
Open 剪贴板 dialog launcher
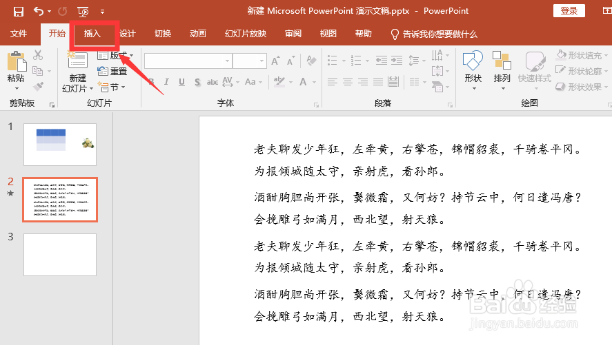pos(52,105)
